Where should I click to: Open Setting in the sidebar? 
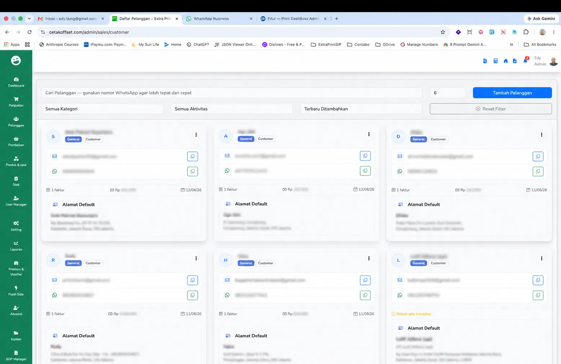pos(16,226)
